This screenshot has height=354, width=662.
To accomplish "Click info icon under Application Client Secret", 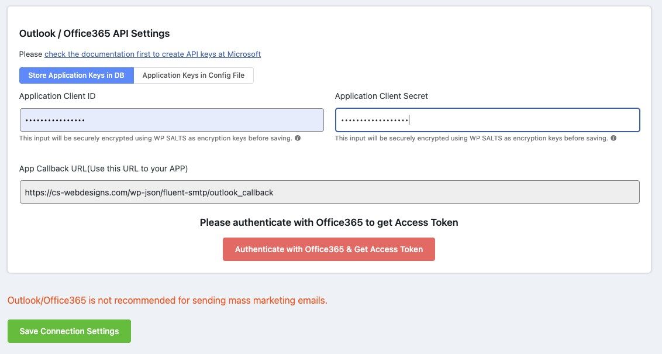I will point(613,139).
